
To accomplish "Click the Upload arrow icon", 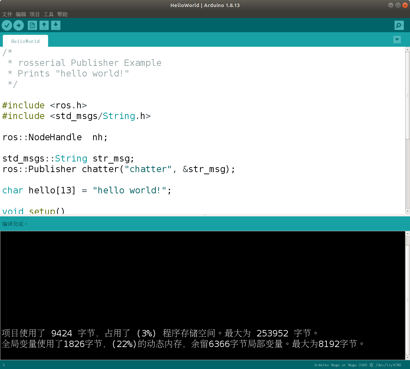I will click(x=18, y=25).
